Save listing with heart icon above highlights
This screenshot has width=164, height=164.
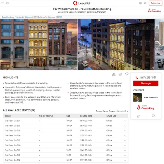click(x=127, y=74)
